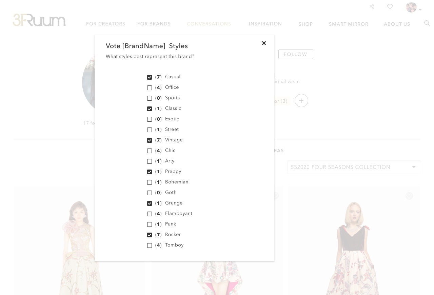Image resolution: width=434 pixels, height=295 pixels.
Task: Click the round plus button beside tags
Action: click(x=301, y=101)
